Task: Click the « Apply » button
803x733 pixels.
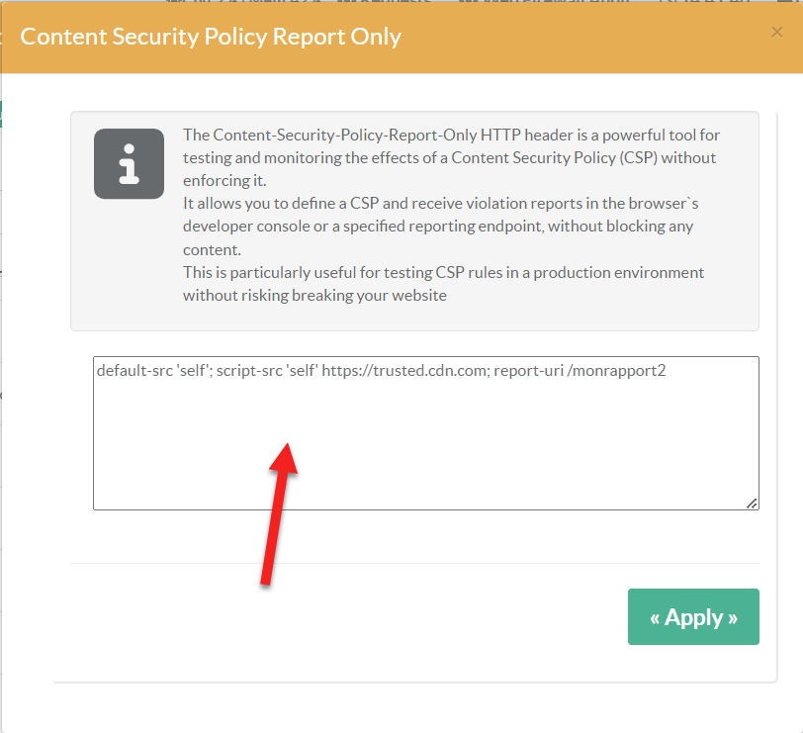Action: pos(693,617)
